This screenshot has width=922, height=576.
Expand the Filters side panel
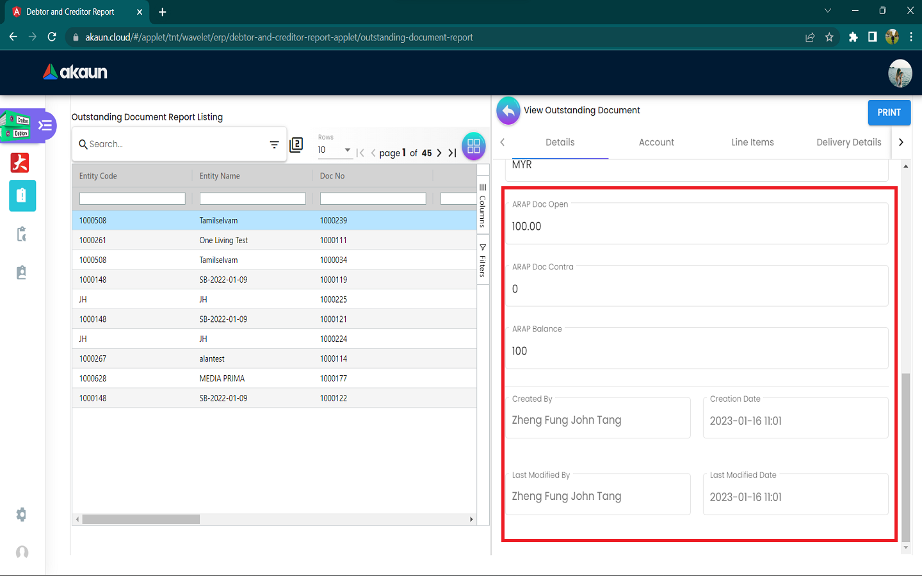coord(483,260)
